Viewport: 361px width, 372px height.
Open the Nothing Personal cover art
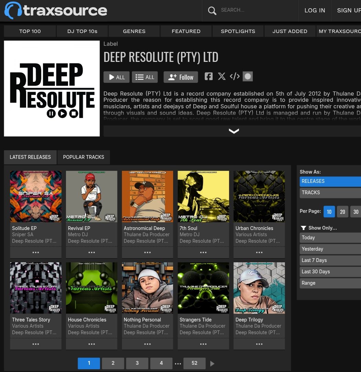click(x=147, y=288)
